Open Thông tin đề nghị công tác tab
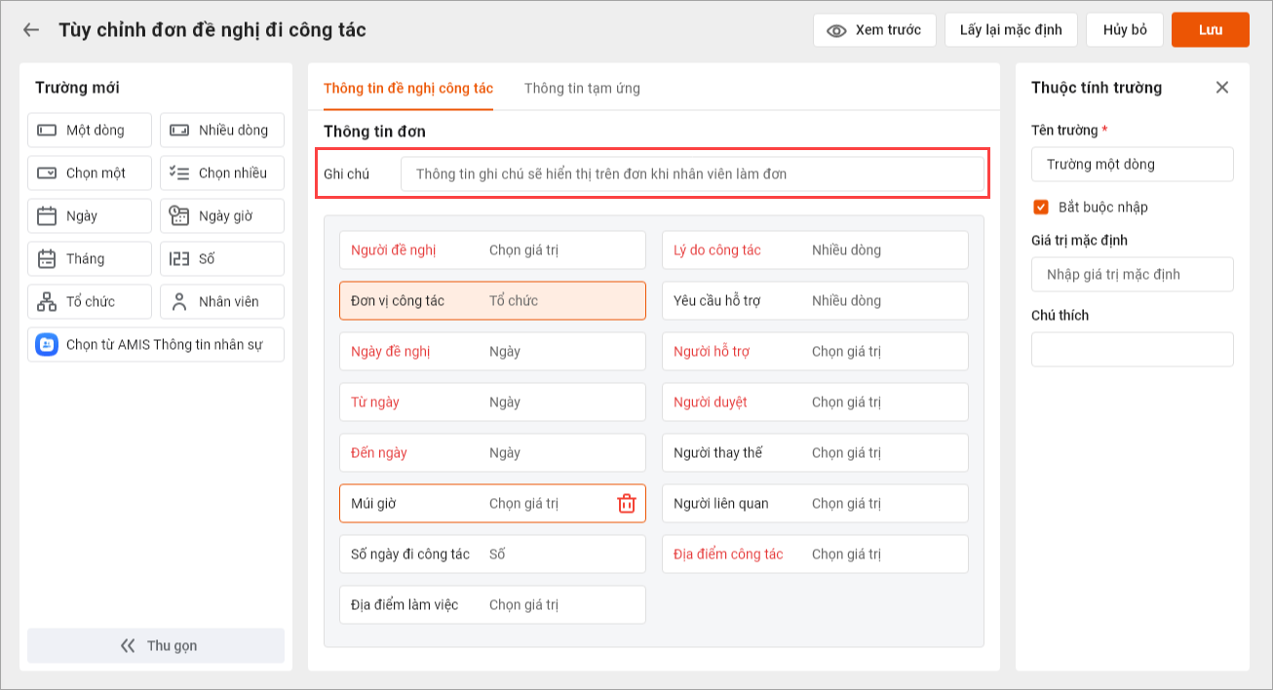1273x690 pixels. click(x=408, y=89)
